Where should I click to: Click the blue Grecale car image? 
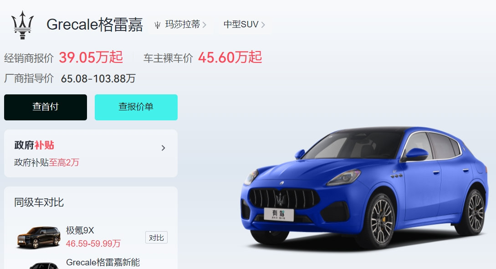(x=364, y=187)
